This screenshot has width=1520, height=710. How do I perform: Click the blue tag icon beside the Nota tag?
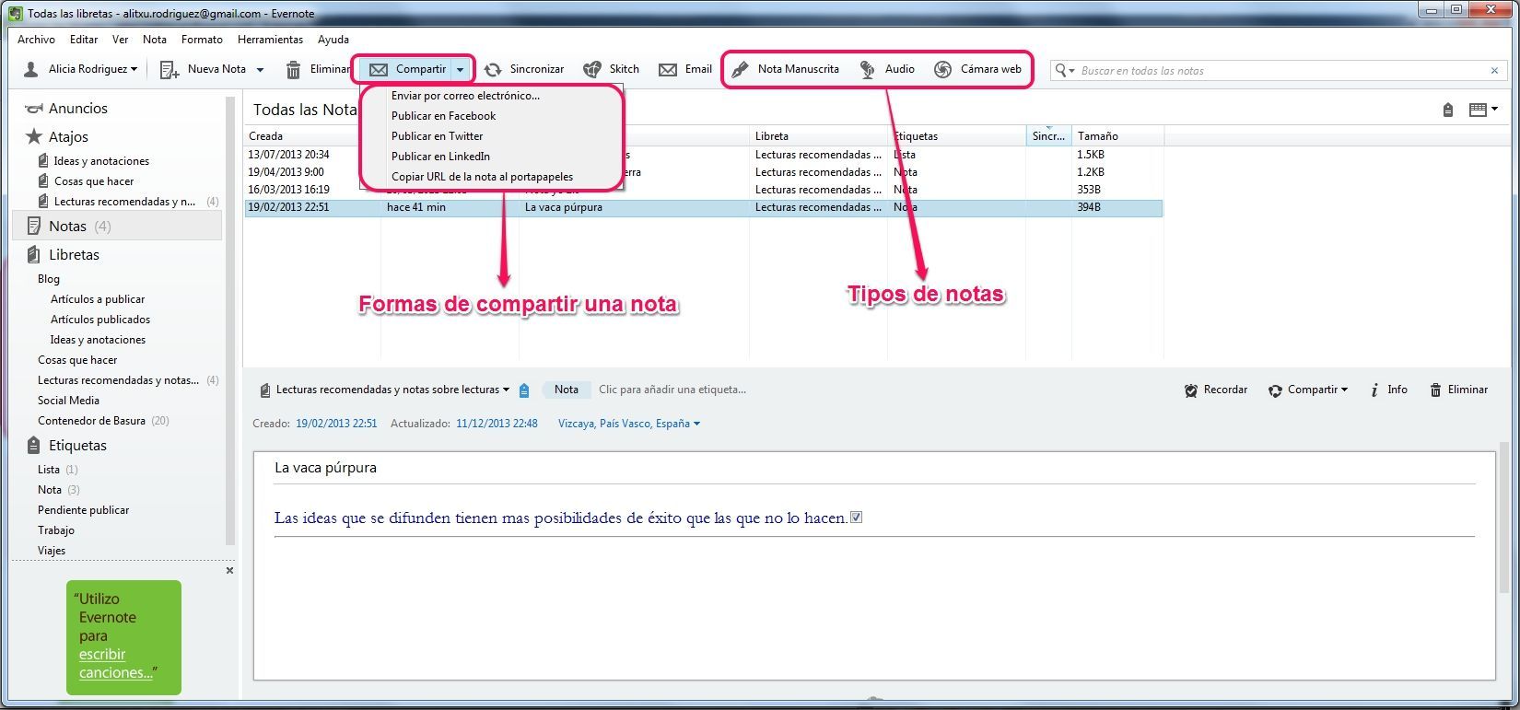point(524,390)
